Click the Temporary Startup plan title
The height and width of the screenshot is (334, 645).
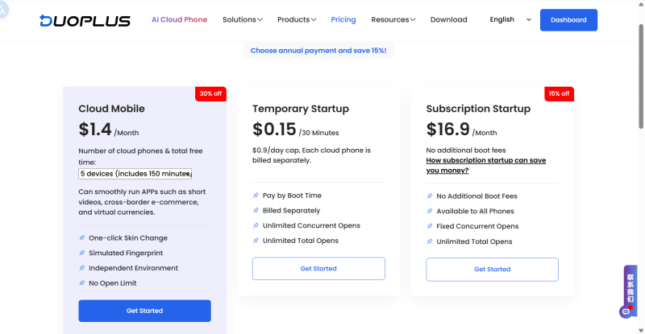tap(301, 109)
